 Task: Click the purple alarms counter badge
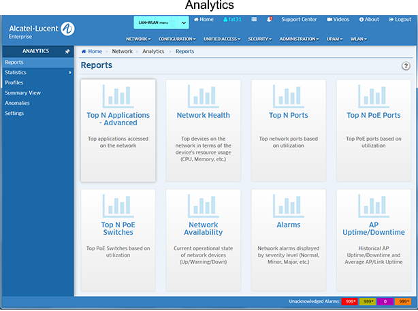(385, 301)
